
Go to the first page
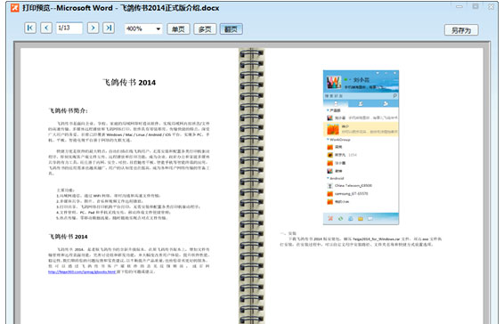(30, 28)
